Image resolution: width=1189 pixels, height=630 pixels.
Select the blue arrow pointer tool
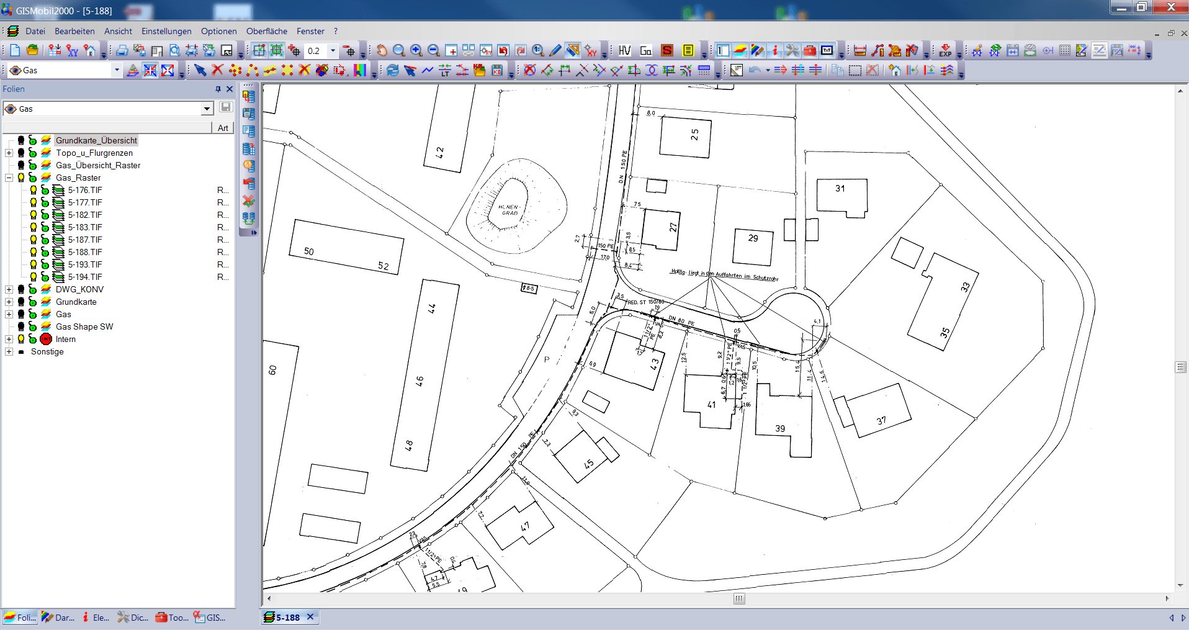point(200,70)
